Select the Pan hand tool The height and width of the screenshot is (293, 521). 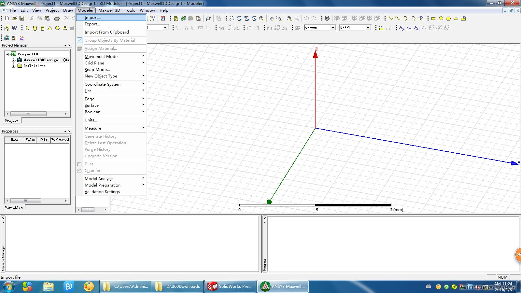(232, 18)
